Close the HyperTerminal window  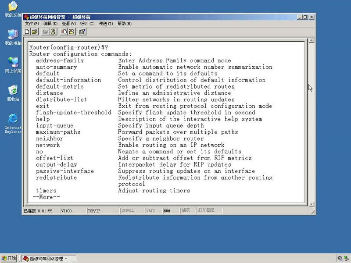pos(312,17)
